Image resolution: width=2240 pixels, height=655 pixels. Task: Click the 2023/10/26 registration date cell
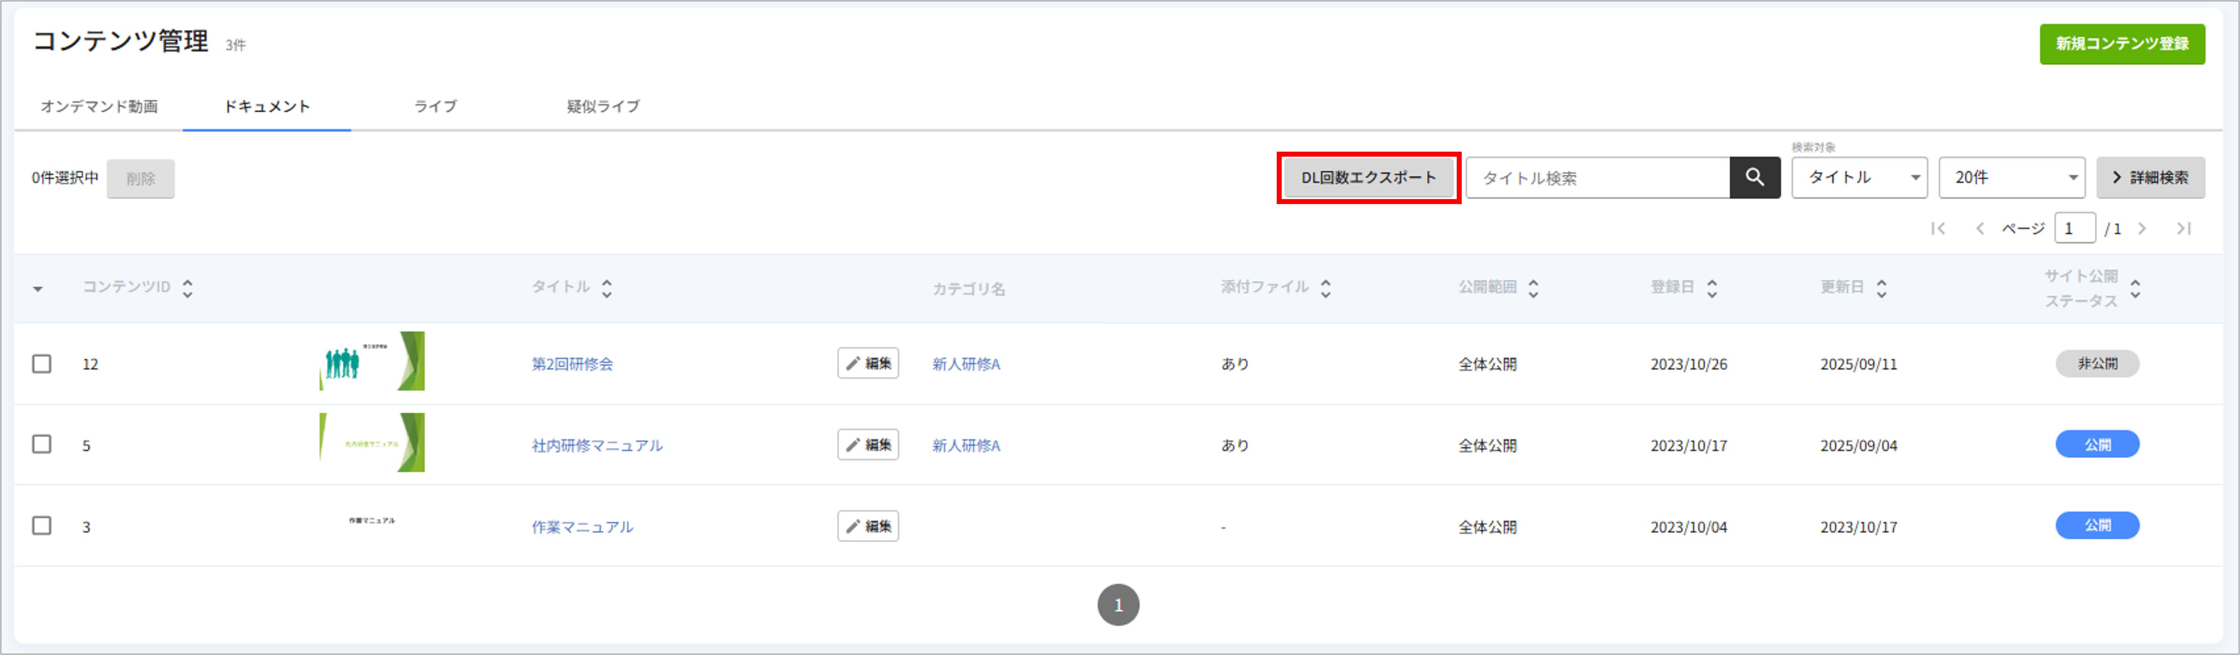pos(1689,365)
